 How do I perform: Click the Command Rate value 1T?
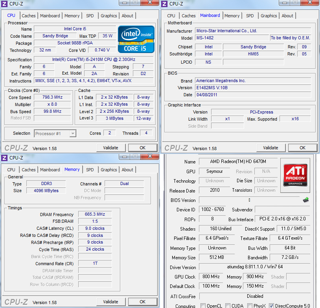click(95, 263)
